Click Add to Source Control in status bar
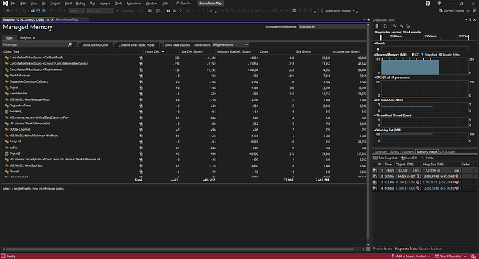This screenshot has height=259, width=479. (410, 256)
